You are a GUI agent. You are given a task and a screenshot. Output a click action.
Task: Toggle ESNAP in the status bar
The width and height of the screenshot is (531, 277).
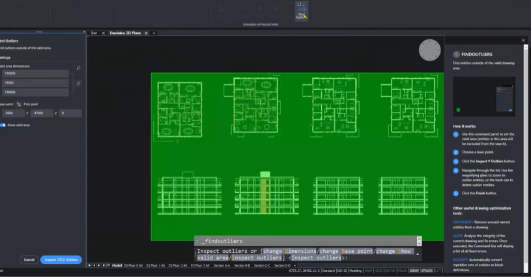pos(414,270)
